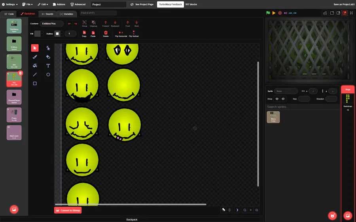Viewport: 356px width, 222px height.
Task: Delete the selected You backdrop
Action: pyautogui.click(x=20, y=73)
